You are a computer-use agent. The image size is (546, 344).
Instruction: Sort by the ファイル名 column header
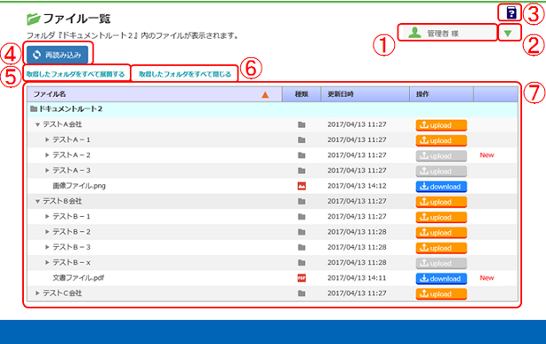tap(155, 94)
